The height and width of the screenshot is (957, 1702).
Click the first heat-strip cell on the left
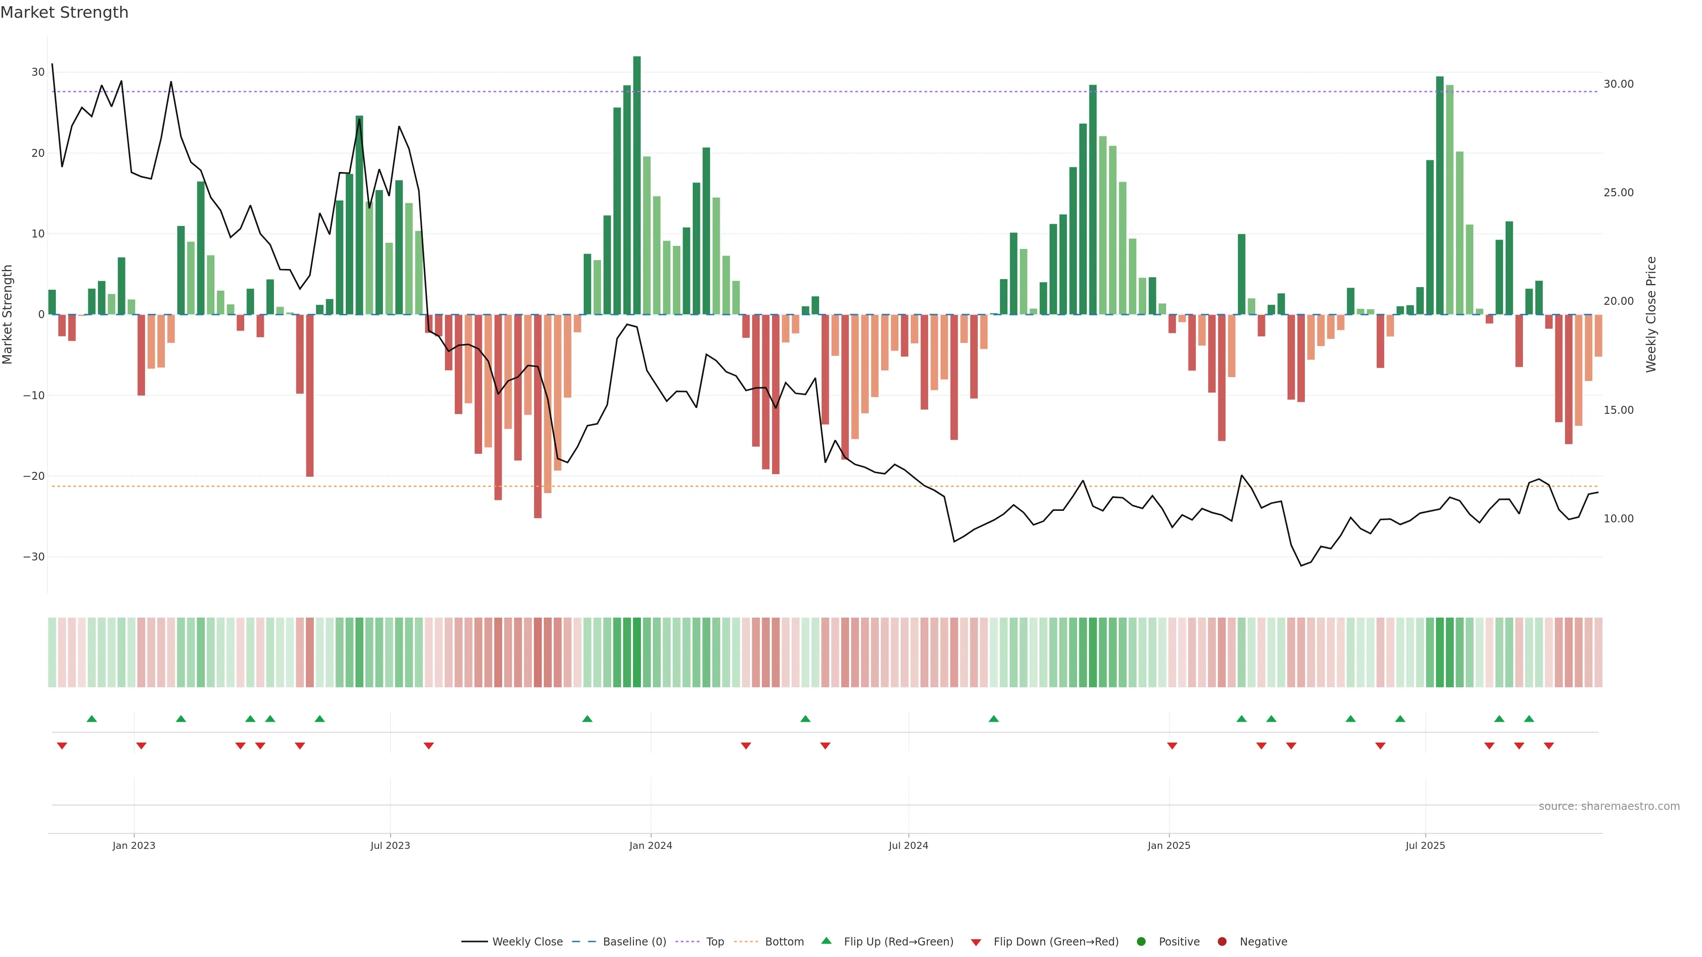(x=52, y=653)
